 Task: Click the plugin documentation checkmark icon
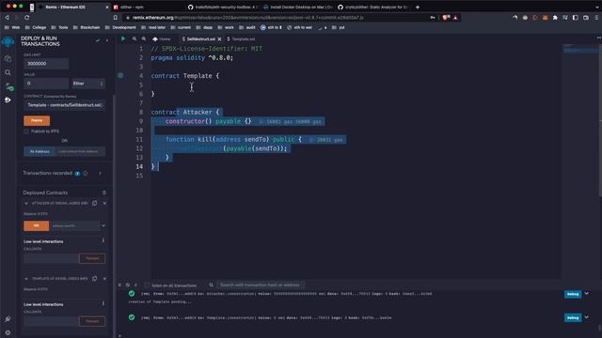click(98, 40)
